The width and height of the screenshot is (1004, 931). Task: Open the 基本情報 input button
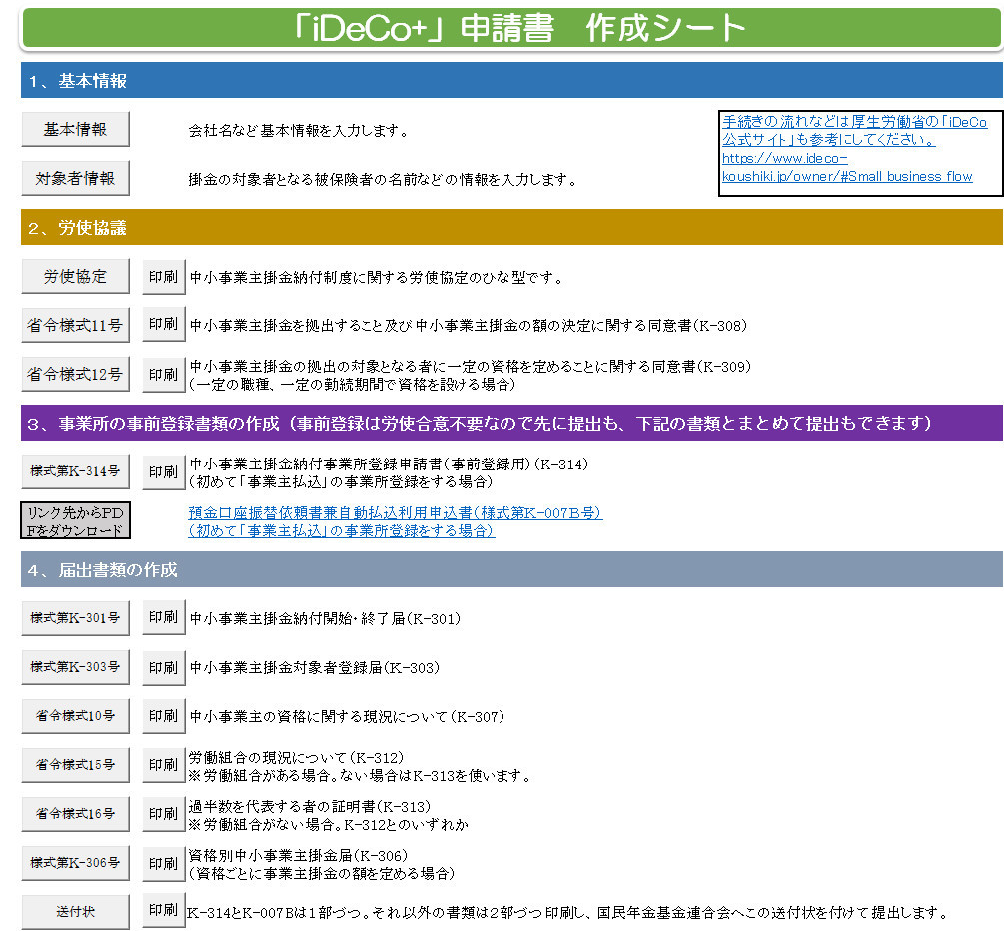click(76, 129)
